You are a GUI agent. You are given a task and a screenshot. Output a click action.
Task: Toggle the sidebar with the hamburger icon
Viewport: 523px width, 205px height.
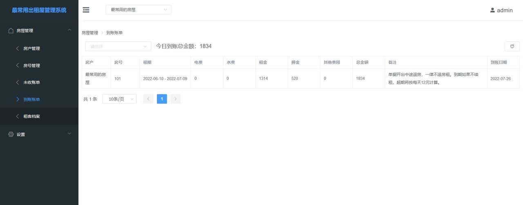tap(86, 10)
